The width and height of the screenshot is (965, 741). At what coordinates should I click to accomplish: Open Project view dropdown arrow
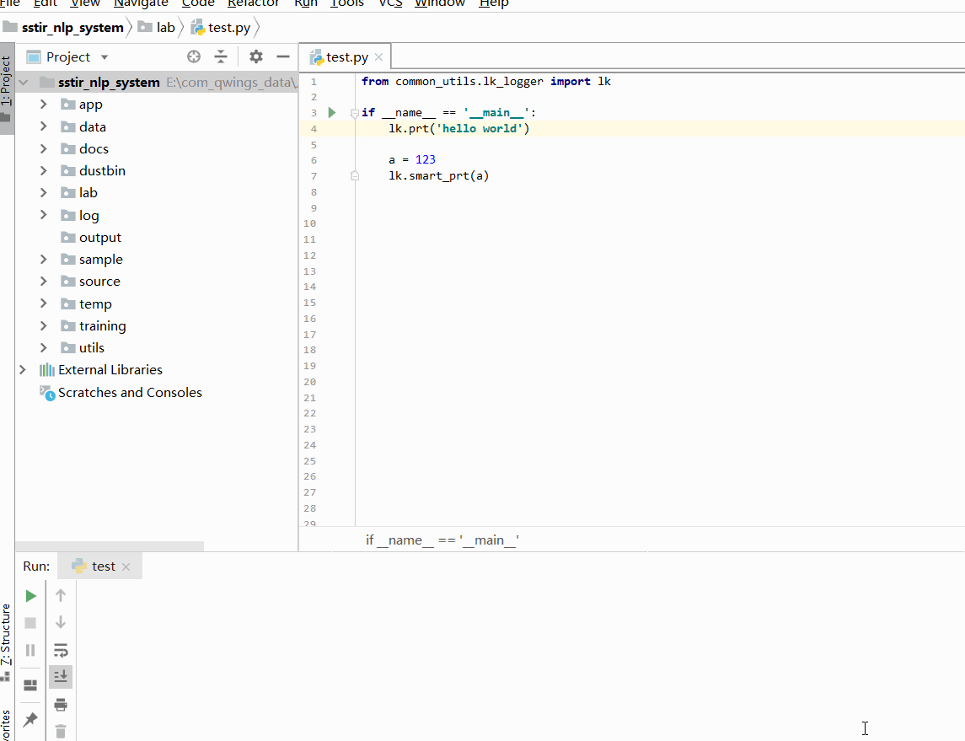[105, 57]
